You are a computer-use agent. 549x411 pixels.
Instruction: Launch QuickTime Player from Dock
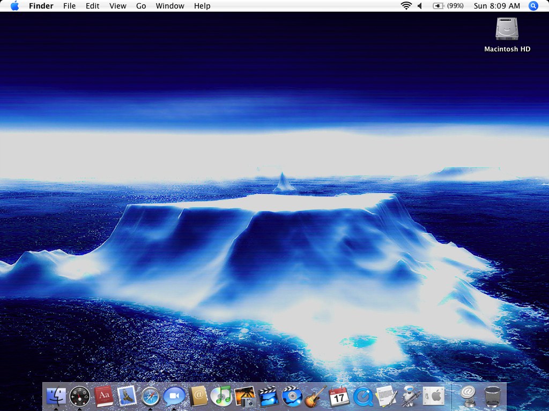tap(362, 397)
